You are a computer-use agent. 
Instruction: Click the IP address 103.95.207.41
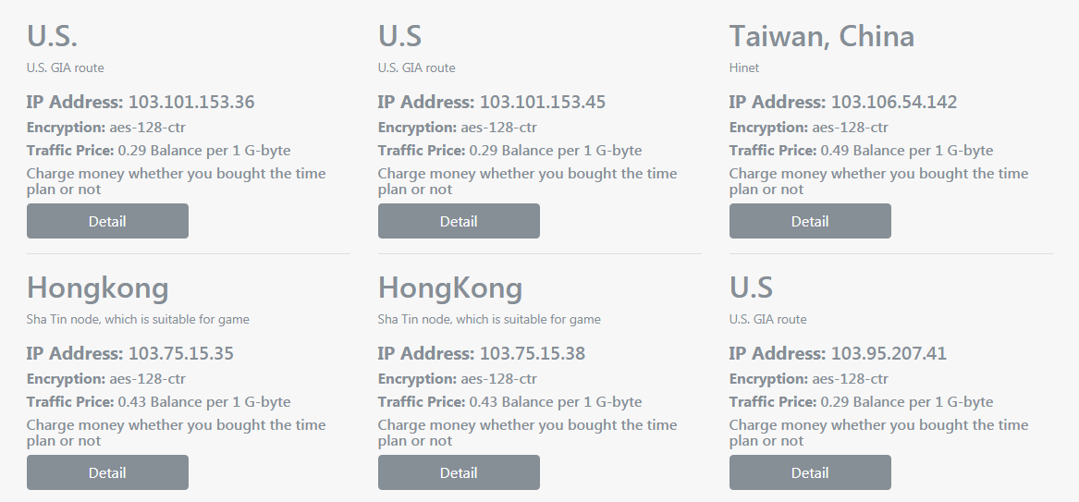[889, 353]
